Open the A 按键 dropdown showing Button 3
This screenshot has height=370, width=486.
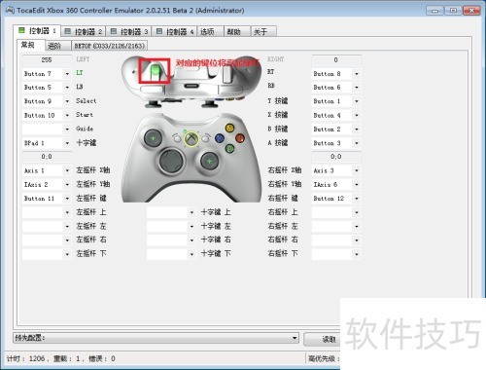[x=336, y=143]
